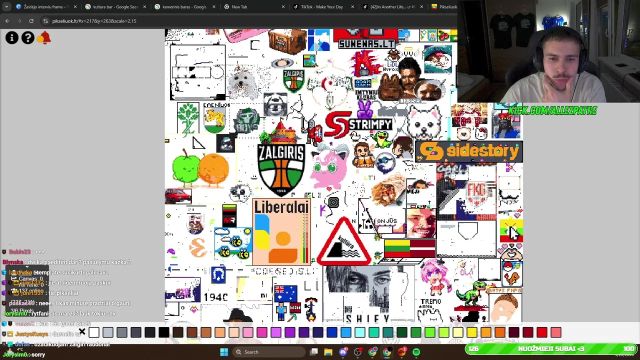Click the red notification bell icon
640x360 pixels.
(x=44, y=38)
